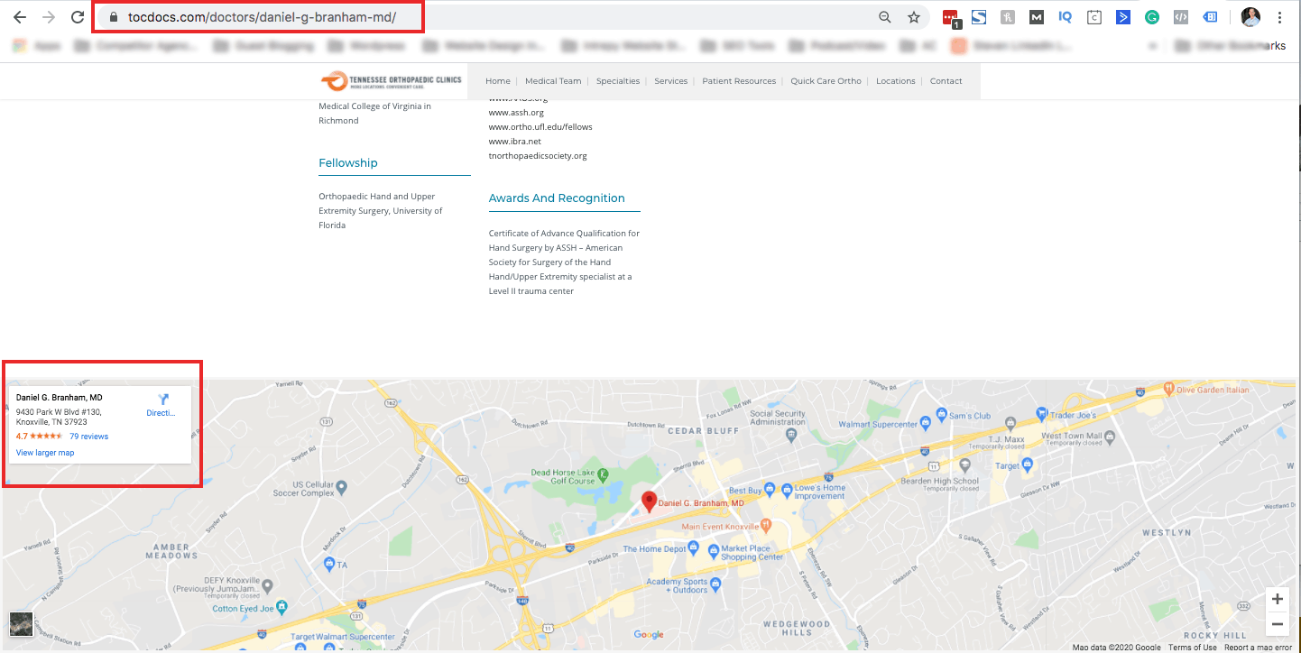Open the www.ibra.net link
1301x653 pixels.
coord(515,142)
